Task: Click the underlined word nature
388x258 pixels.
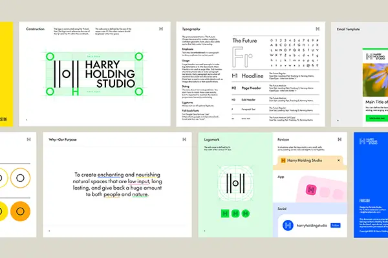Action: pyautogui.click(x=140, y=195)
